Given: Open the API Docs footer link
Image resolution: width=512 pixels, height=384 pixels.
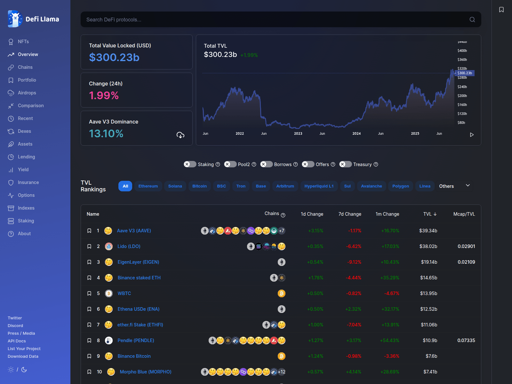Looking at the screenshot, I should pyautogui.click(x=17, y=341).
